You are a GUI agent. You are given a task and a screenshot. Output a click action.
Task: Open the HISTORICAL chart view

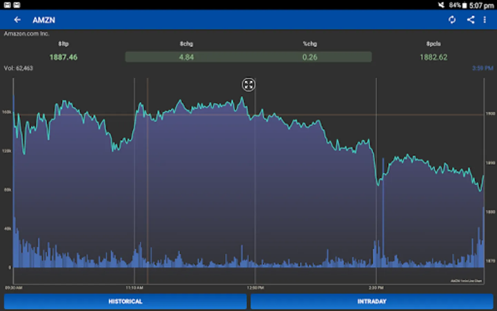(x=125, y=301)
